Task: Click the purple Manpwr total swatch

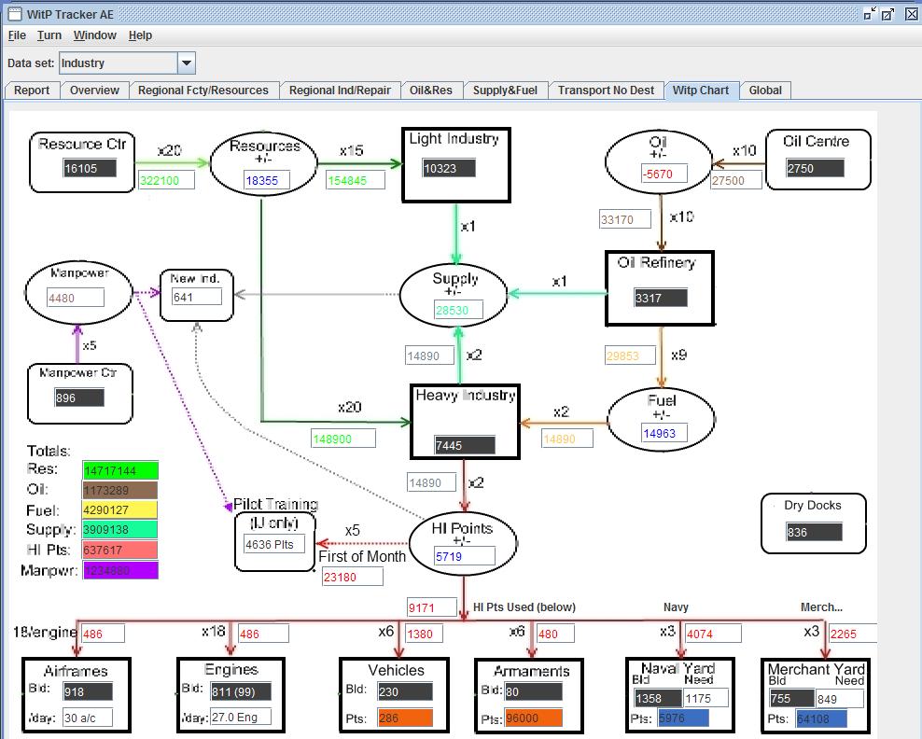Action: pyautogui.click(x=120, y=570)
